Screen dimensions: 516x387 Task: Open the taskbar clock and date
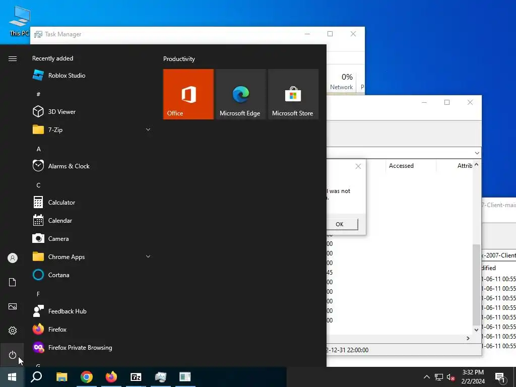coord(473,377)
